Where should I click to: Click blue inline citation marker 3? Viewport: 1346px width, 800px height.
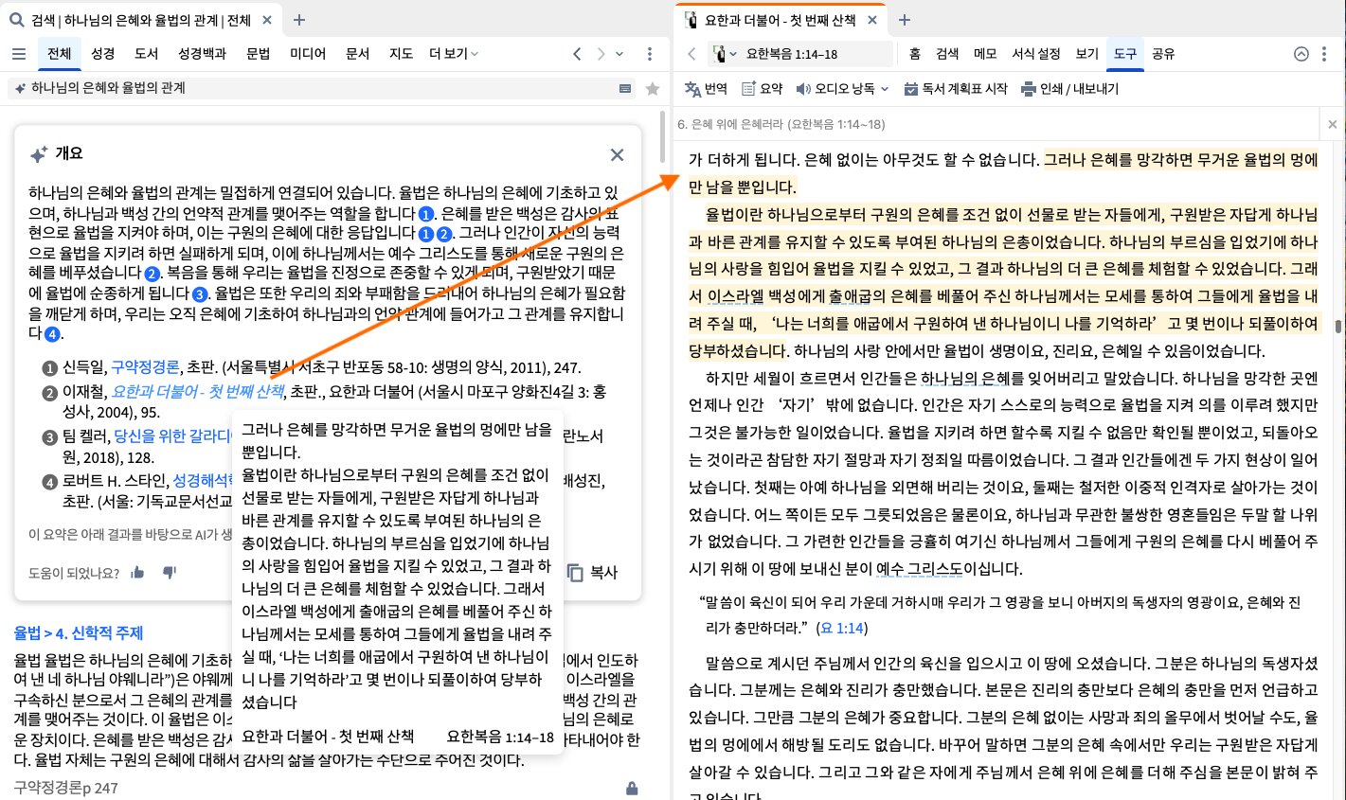click(x=200, y=293)
